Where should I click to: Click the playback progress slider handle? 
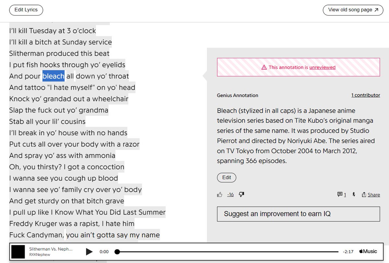117,252
